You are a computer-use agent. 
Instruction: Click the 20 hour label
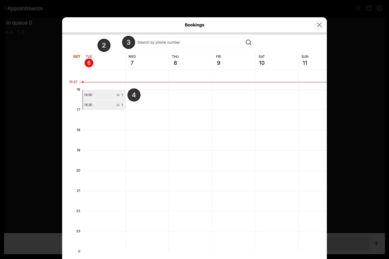click(x=78, y=171)
